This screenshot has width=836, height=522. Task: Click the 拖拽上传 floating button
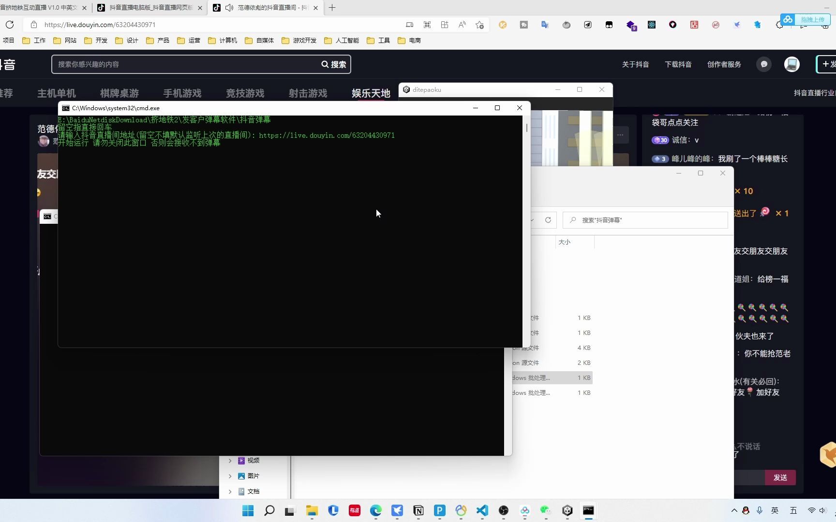click(x=805, y=19)
